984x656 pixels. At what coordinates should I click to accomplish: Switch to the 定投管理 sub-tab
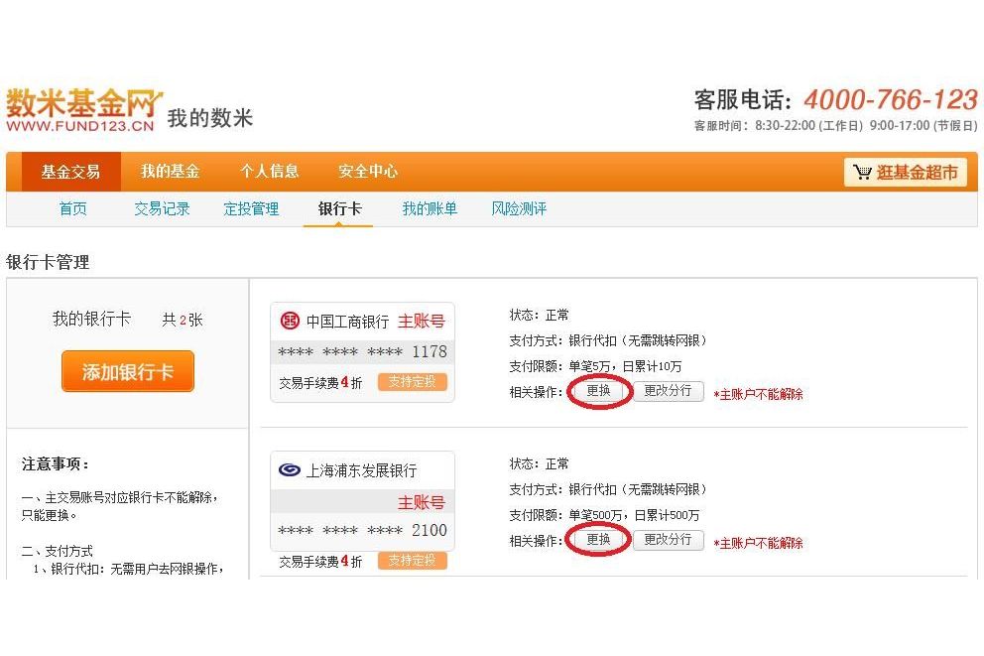251,208
